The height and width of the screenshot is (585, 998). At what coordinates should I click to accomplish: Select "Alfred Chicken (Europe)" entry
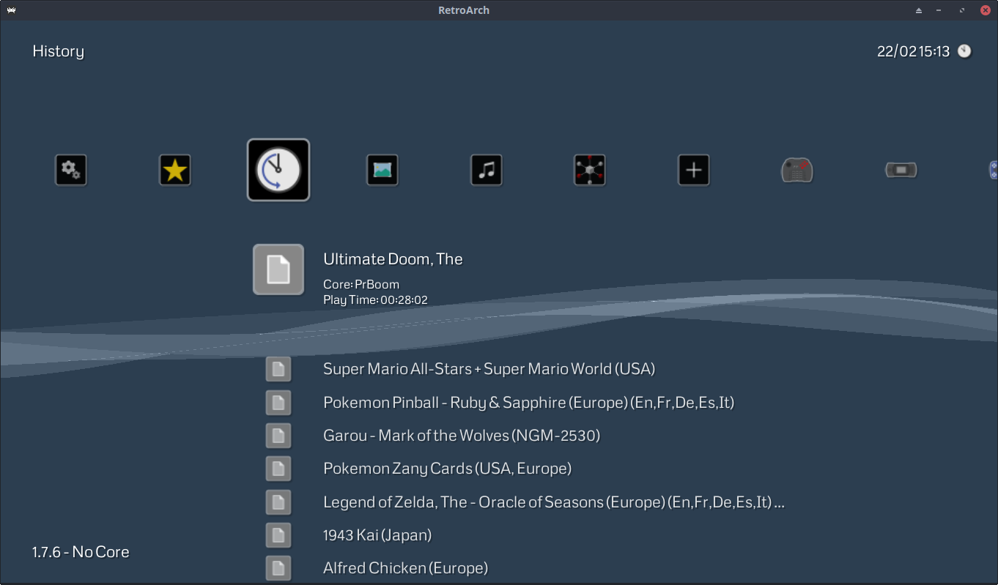pos(405,568)
